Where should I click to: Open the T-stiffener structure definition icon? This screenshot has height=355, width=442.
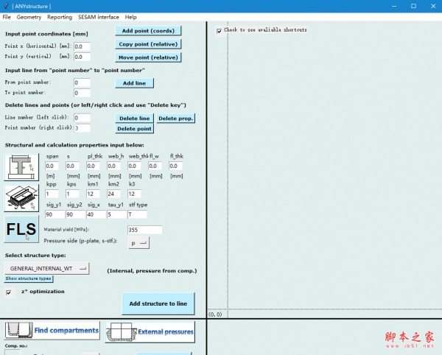tap(21, 167)
